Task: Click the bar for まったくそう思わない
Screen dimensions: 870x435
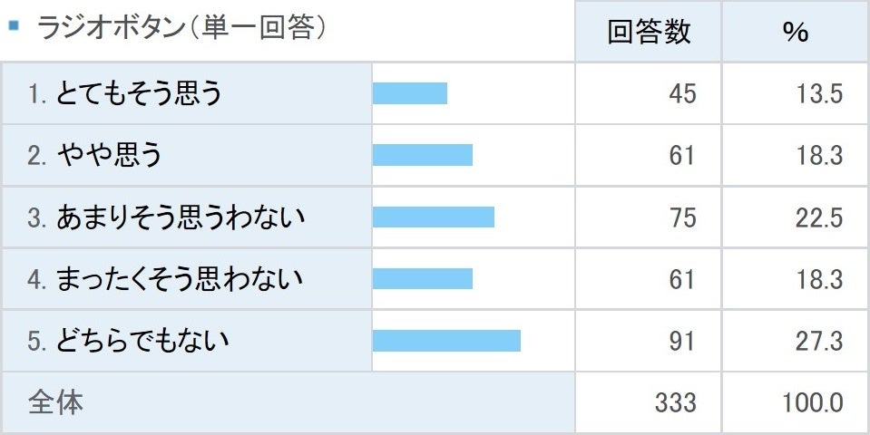Action: (x=423, y=279)
